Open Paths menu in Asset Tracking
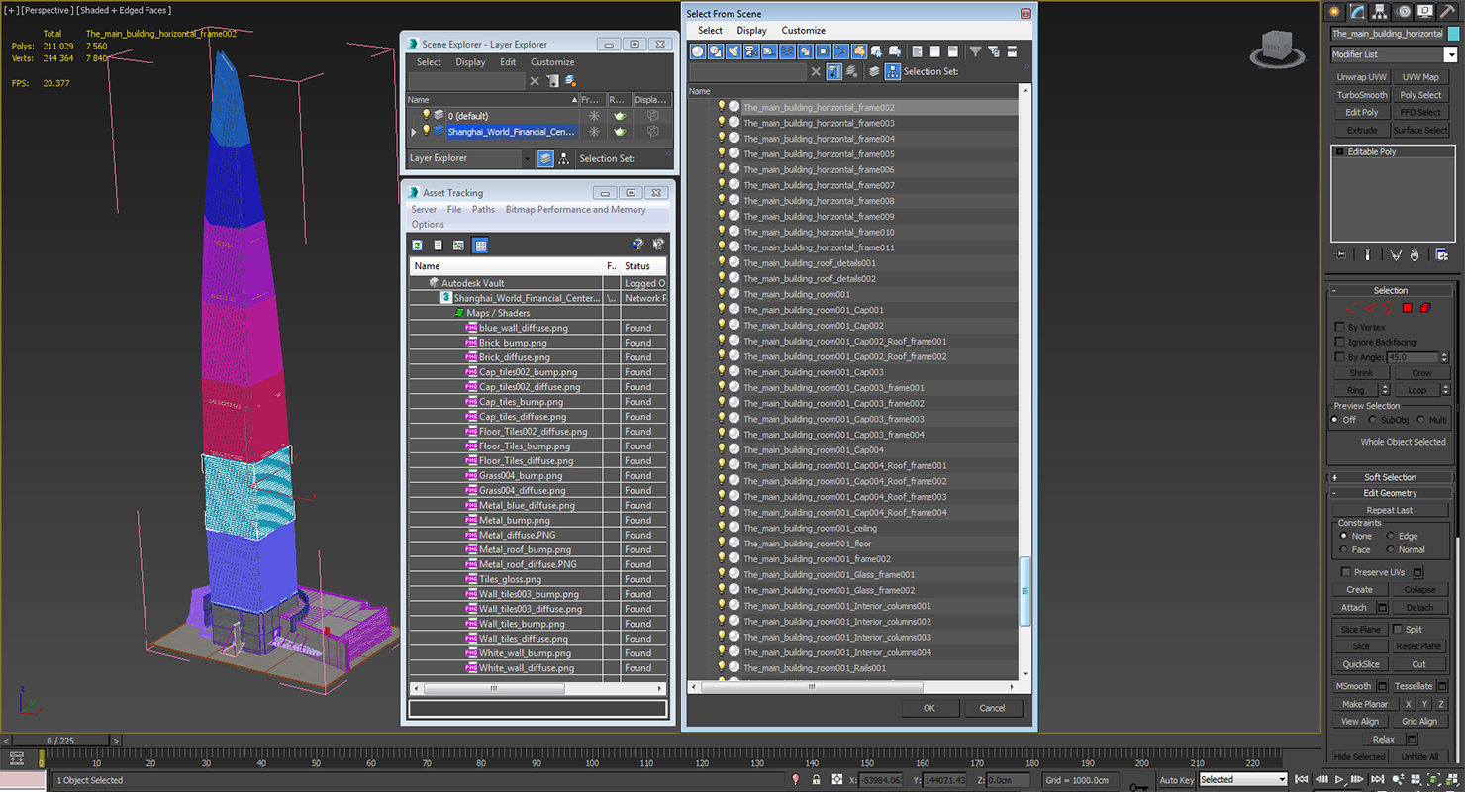Screen dimensions: 1465x792 click(483, 209)
